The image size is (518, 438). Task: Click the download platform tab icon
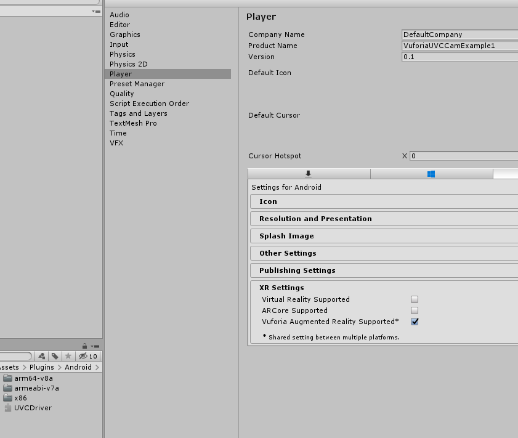[x=308, y=174]
